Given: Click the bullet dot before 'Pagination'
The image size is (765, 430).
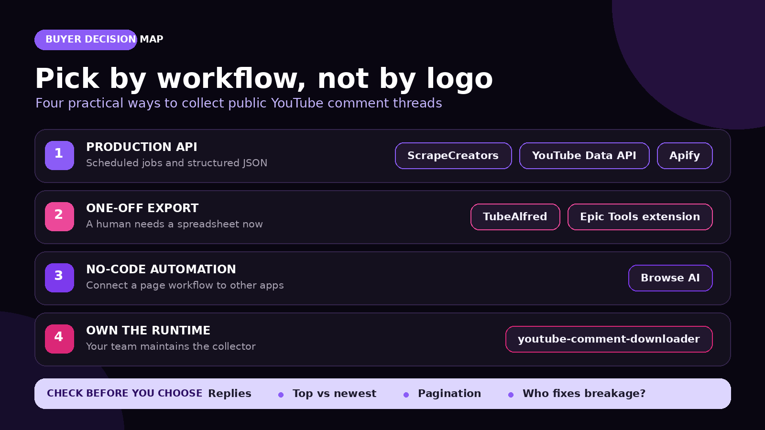Looking at the screenshot, I should 406,395.
